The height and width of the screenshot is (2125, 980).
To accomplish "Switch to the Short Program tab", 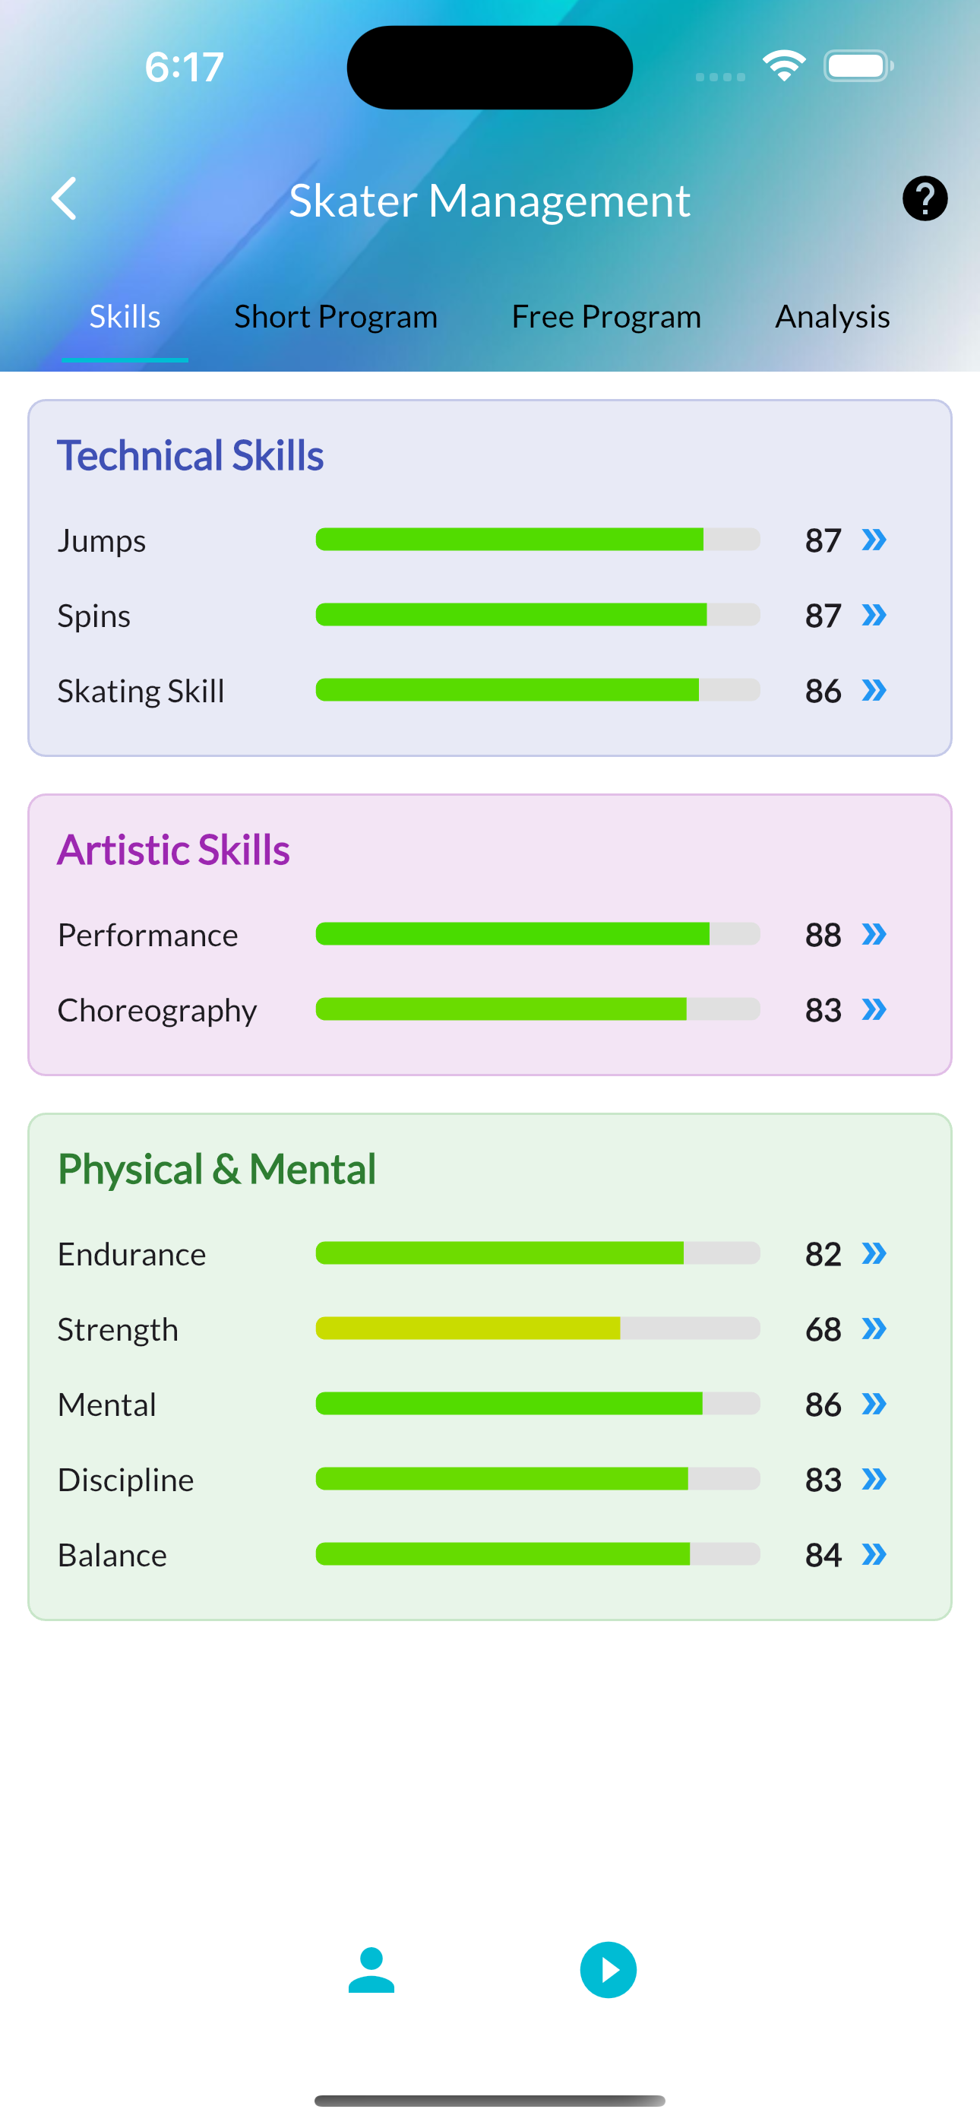I will pyautogui.click(x=336, y=316).
